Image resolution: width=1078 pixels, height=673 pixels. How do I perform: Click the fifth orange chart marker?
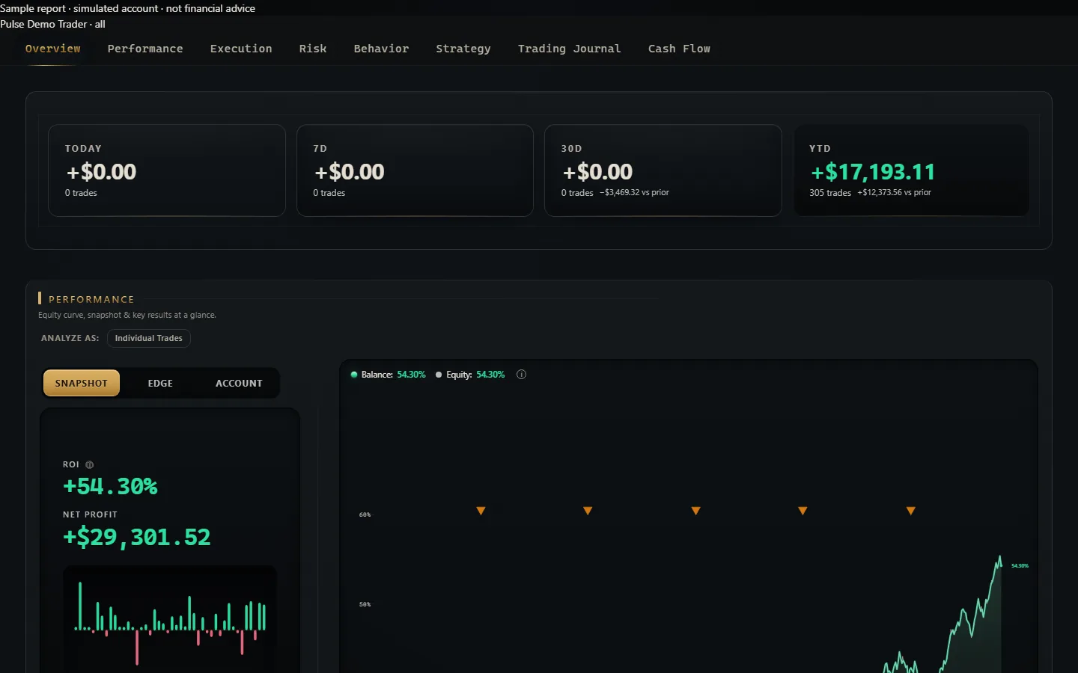[x=911, y=511]
